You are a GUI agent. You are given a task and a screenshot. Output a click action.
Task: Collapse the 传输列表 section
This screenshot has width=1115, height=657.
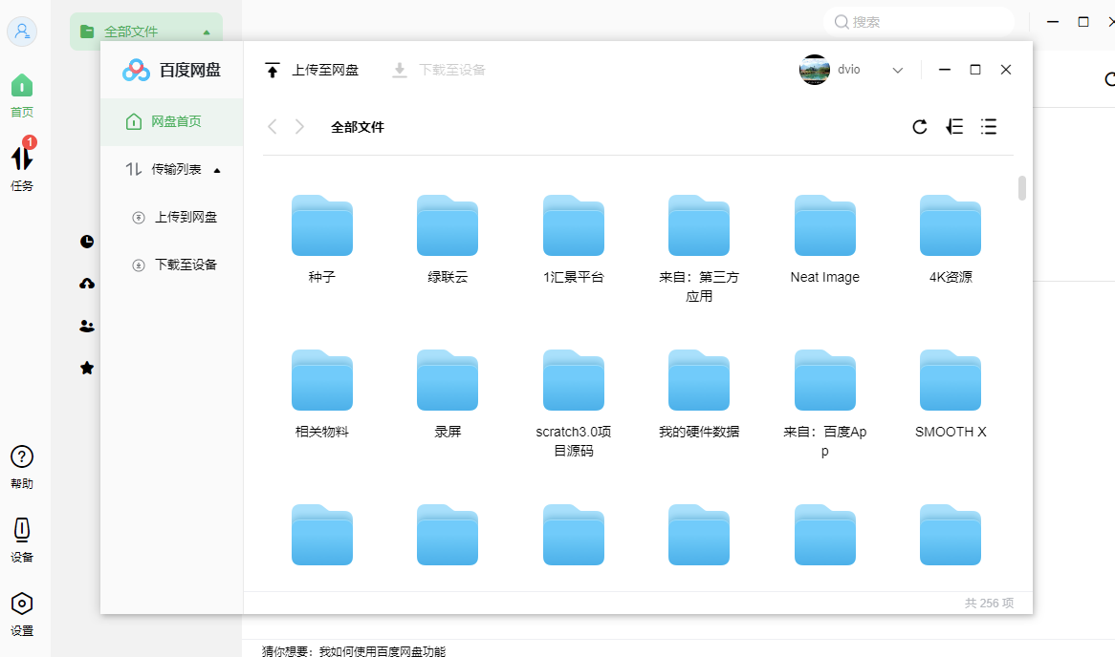(x=217, y=170)
